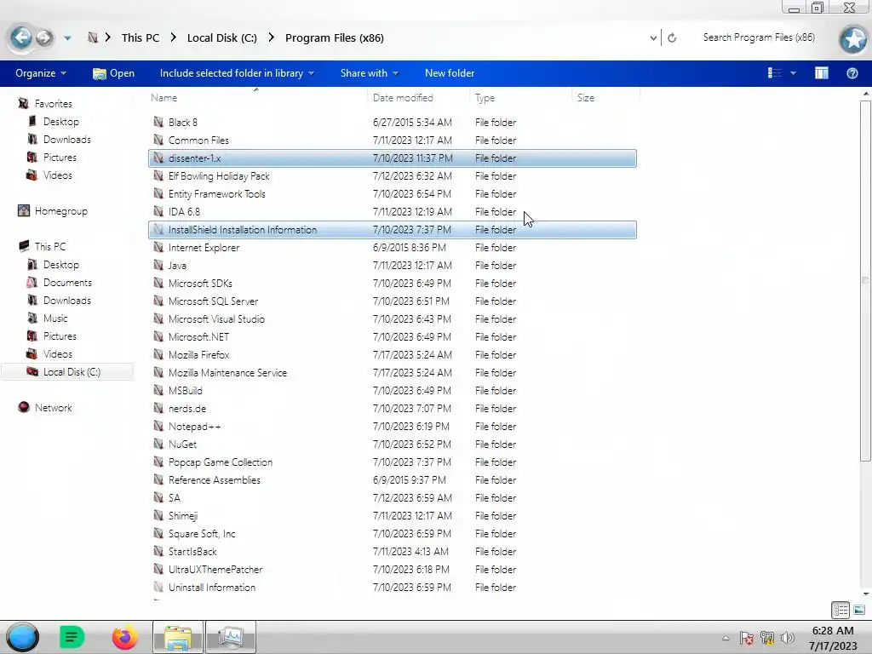Viewport: 872px width, 654px height.
Task: Select the Black 8 folder icon
Action: pos(158,122)
